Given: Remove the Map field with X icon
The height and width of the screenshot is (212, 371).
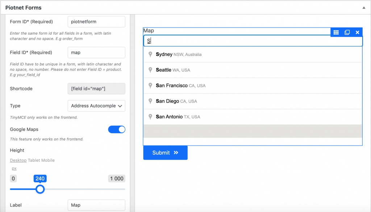Looking at the screenshot, I should tap(357, 33).
